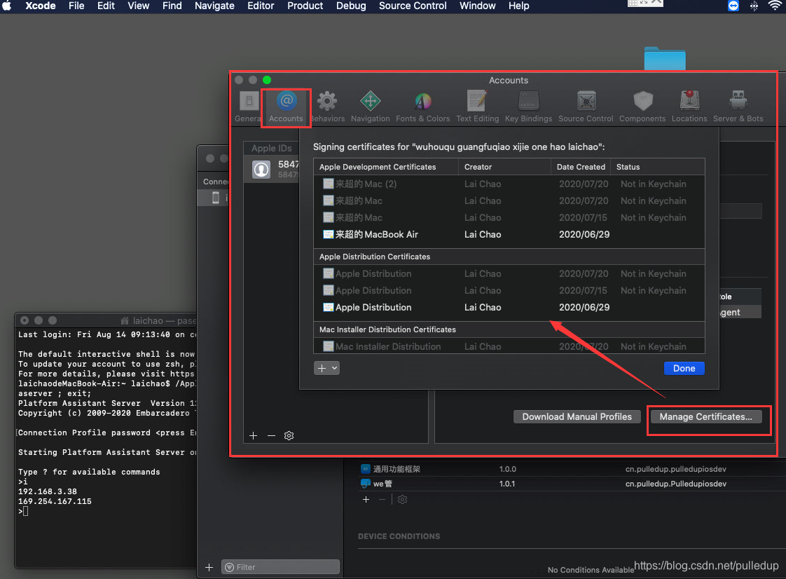Open the Fonts & Colors preferences pane
Image resolution: width=786 pixels, height=579 pixels.
coord(422,107)
